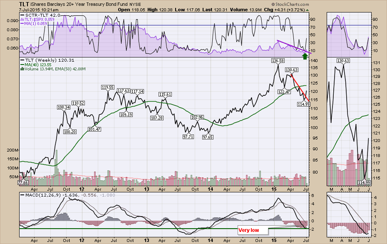Viewport: 387px width, 244px height.
Task: Click the Open 118.05 value
Action: [131, 10]
